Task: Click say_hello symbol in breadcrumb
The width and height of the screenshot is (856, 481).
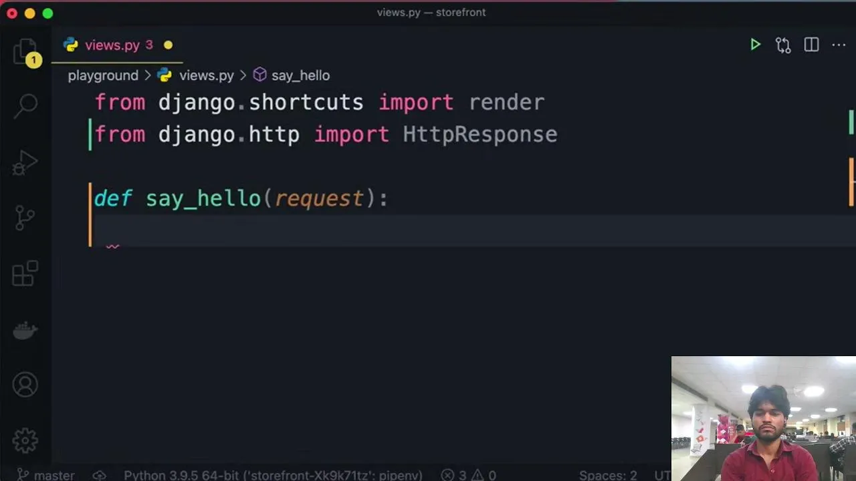Action: (x=300, y=75)
